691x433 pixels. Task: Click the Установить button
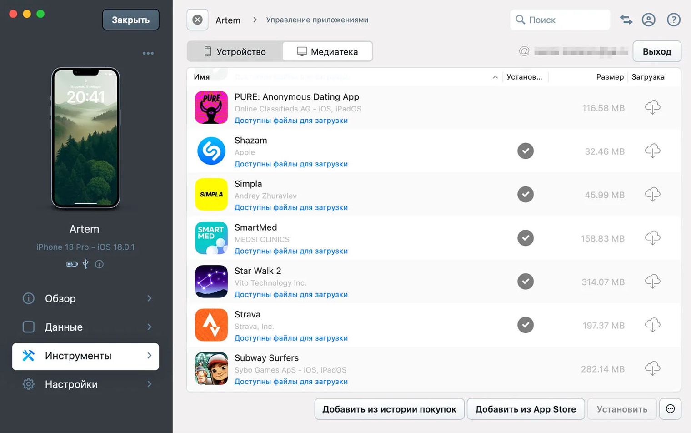[622, 409]
